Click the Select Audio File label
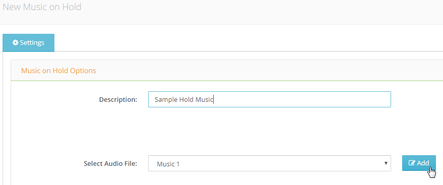This screenshot has height=185, width=443. coord(110,163)
